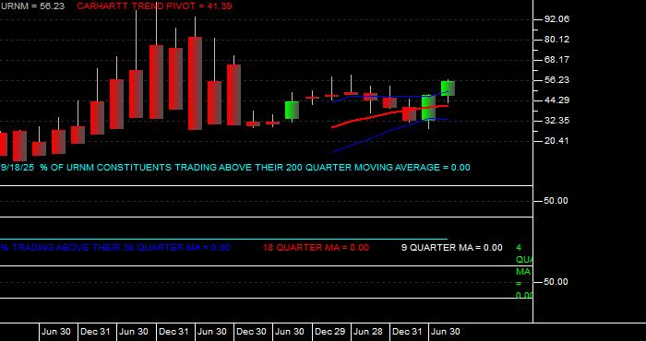
Task: Click the 32.35 price axis value
Action: [556, 121]
